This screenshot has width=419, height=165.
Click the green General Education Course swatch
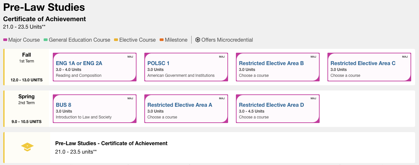pos(46,40)
